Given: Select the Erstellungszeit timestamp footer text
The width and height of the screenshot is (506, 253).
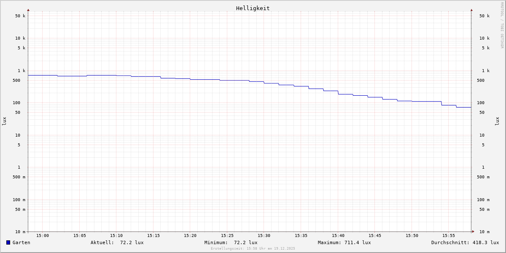Looking at the screenshot, I should click(x=253, y=249).
